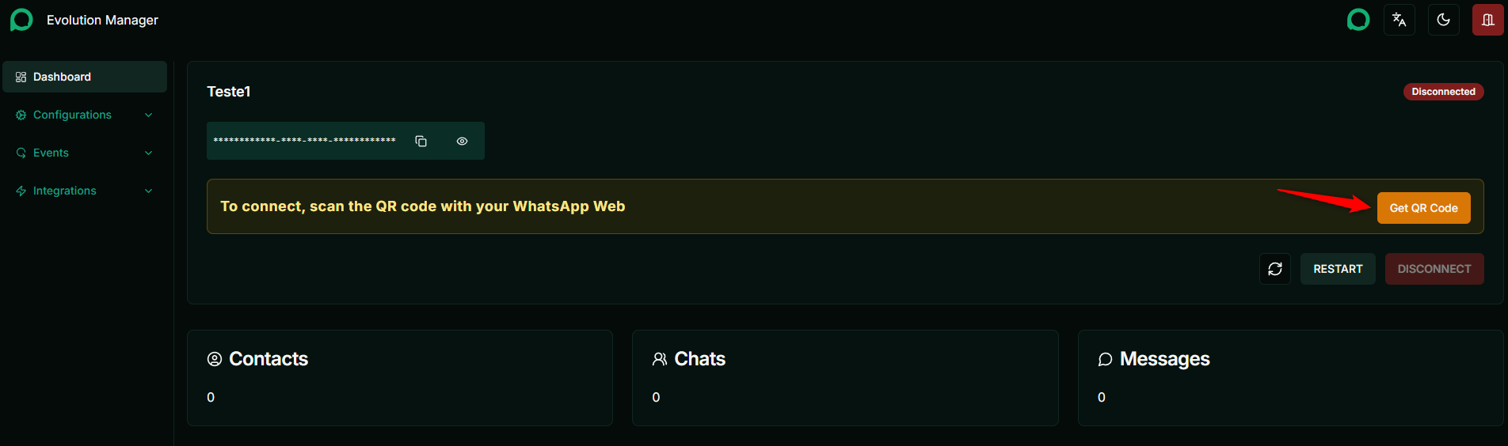
Task: Copy the masked API key
Action: (x=421, y=141)
